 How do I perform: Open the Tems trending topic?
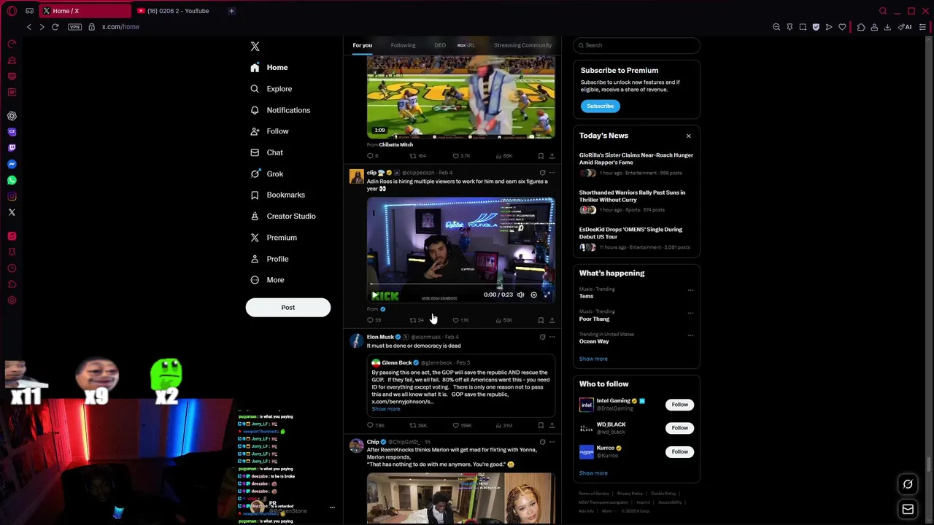[x=587, y=296]
